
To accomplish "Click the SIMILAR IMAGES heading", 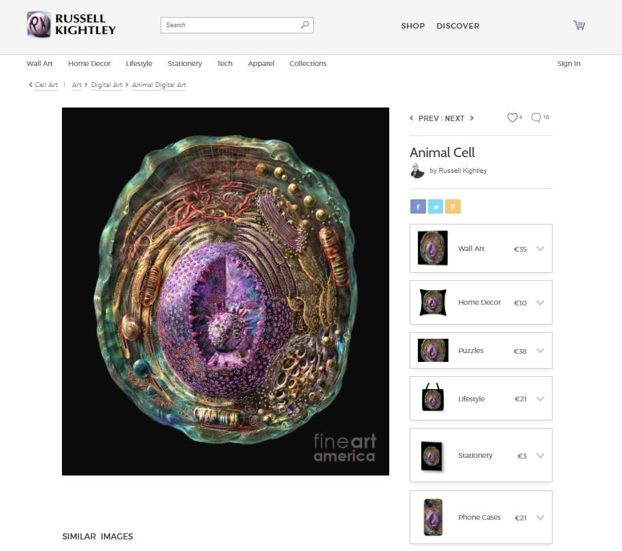I will 97,536.
